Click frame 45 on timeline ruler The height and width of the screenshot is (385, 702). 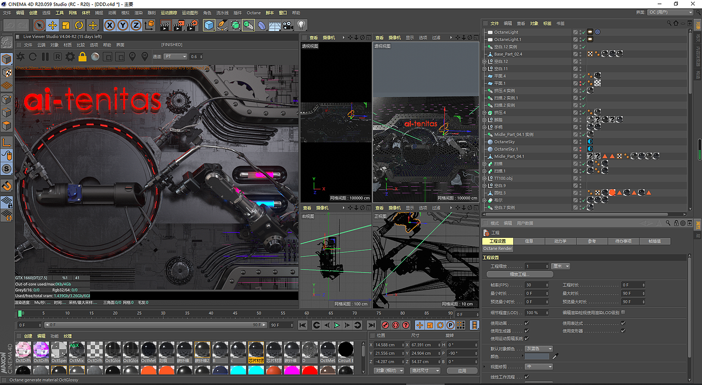pyautogui.click(x=235, y=314)
